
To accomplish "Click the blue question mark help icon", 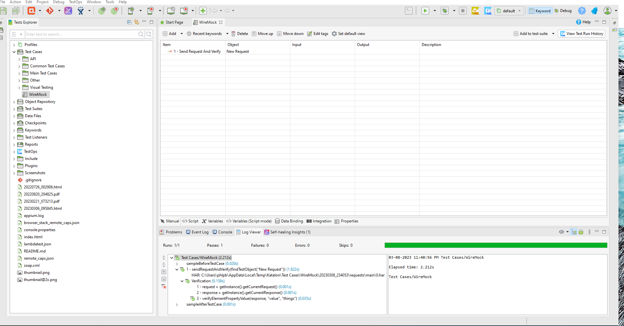I will 582,11.
